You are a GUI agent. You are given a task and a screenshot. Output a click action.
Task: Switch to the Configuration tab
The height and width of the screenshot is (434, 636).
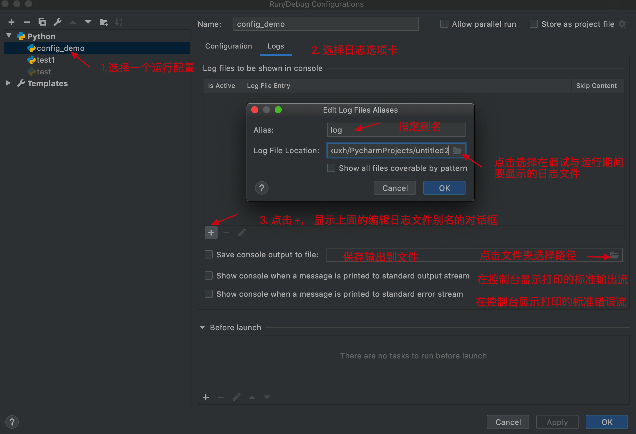pos(228,46)
